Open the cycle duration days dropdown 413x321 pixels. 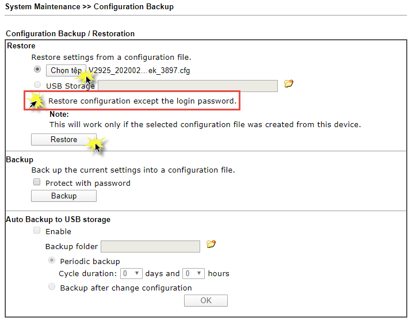(x=131, y=274)
